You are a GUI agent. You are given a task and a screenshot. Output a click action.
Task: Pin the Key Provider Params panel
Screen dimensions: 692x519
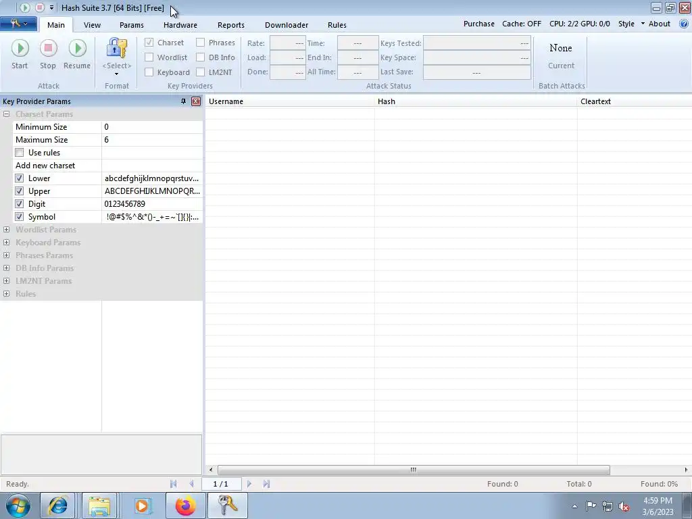click(183, 101)
